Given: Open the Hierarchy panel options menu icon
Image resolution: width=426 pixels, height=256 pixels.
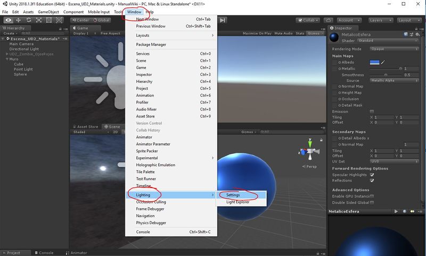Looking at the screenshot, I should click(x=65, y=29).
